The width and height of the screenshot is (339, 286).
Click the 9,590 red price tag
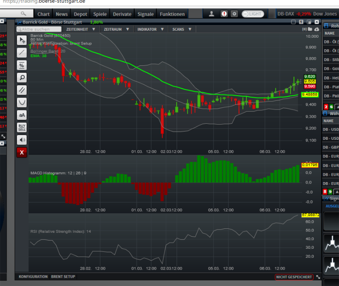tap(310, 87)
